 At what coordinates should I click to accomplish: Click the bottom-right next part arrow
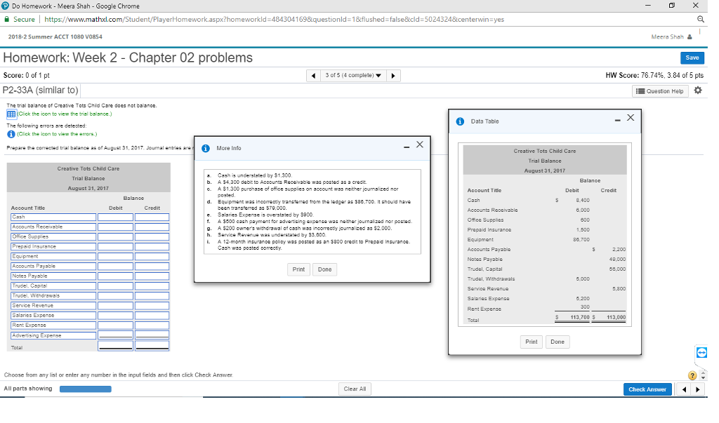[698, 389]
